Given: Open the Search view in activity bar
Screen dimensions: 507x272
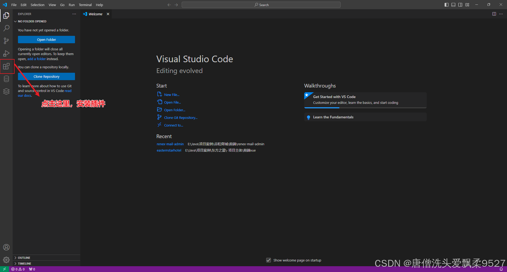Looking at the screenshot, I should pos(6,28).
